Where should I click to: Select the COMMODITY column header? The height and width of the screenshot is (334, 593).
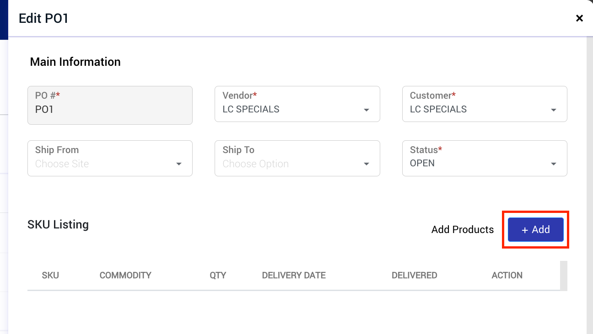(x=125, y=276)
